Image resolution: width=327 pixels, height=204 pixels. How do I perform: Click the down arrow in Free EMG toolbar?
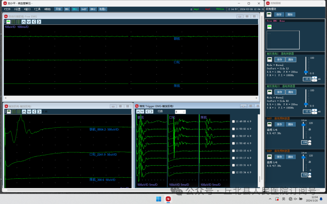pos(29,22)
